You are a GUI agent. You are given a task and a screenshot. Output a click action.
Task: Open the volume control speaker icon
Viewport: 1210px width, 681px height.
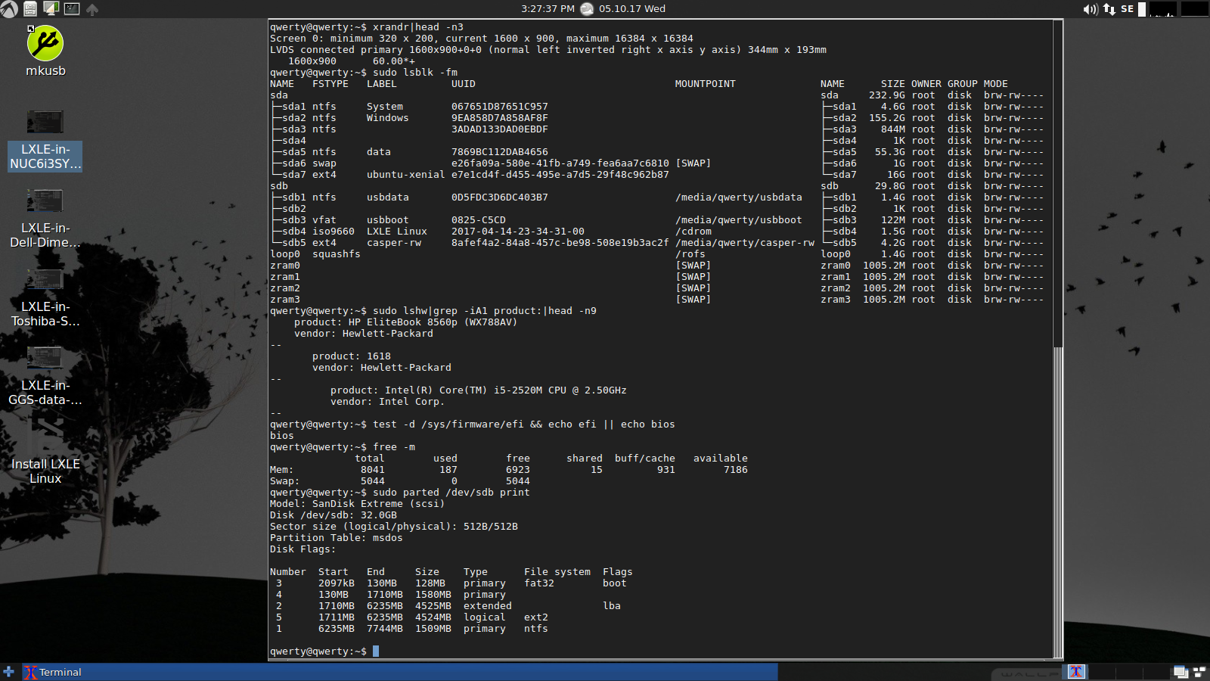(x=1090, y=9)
